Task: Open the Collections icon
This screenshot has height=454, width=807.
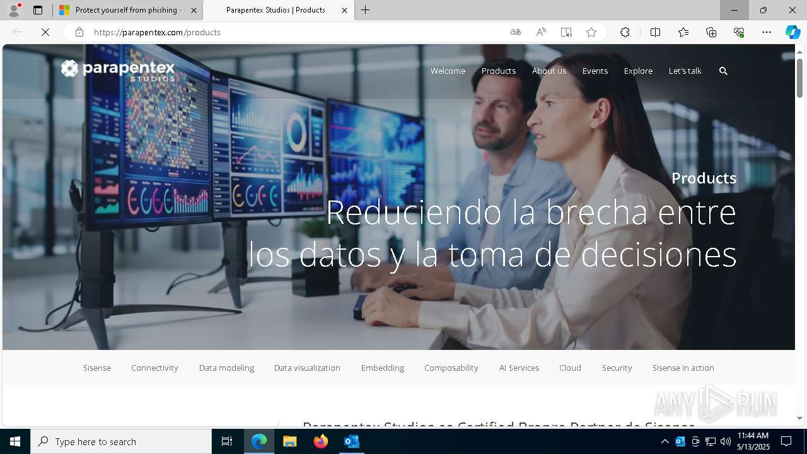Action: 711,32
